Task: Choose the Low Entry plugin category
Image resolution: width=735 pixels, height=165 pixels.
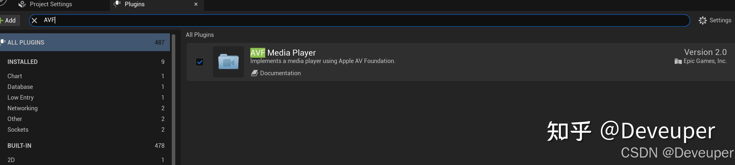Action: click(20, 98)
